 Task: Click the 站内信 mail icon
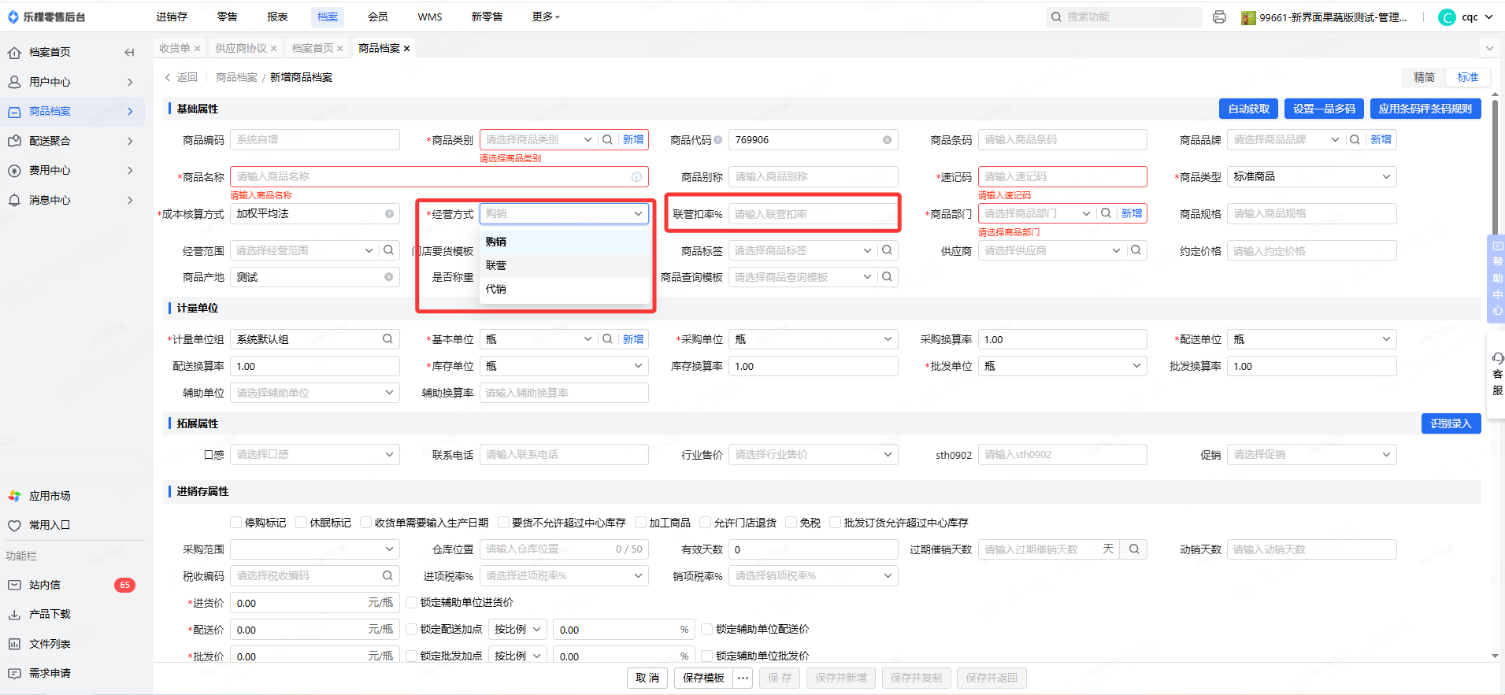coord(14,585)
